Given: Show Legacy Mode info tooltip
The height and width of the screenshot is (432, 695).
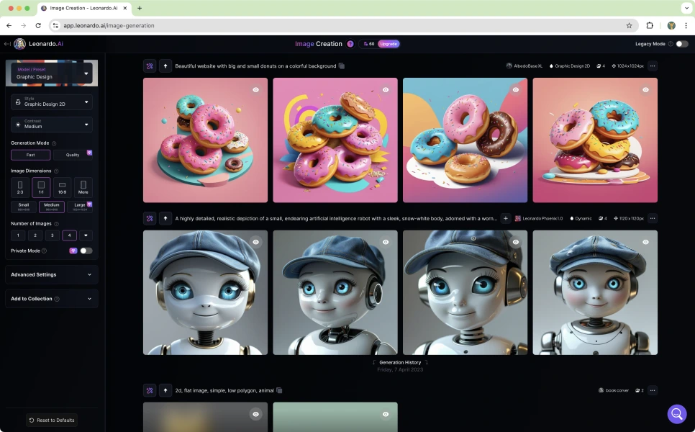Looking at the screenshot, I should click(671, 44).
